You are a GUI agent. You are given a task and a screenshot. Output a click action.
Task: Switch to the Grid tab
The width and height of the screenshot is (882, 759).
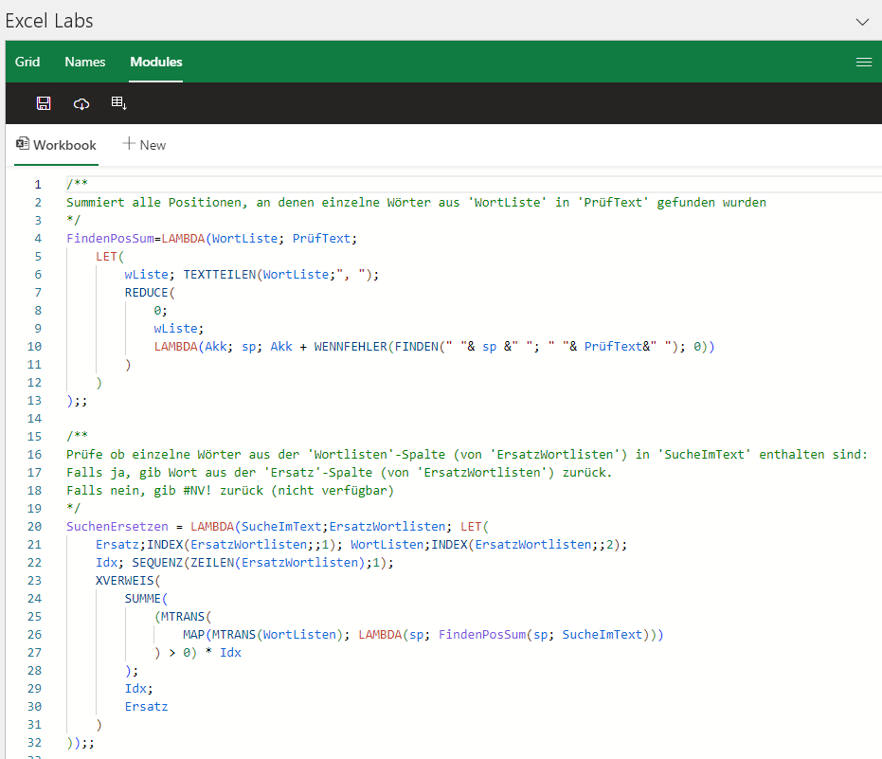coord(27,62)
